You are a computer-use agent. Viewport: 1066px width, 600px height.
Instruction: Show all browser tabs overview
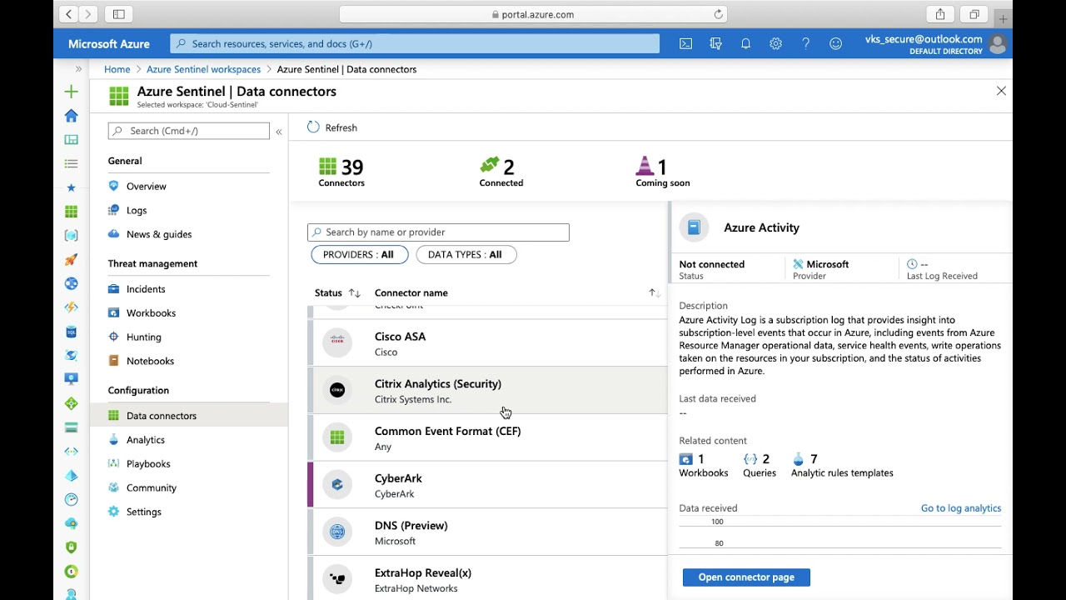pyautogui.click(x=974, y=14)
